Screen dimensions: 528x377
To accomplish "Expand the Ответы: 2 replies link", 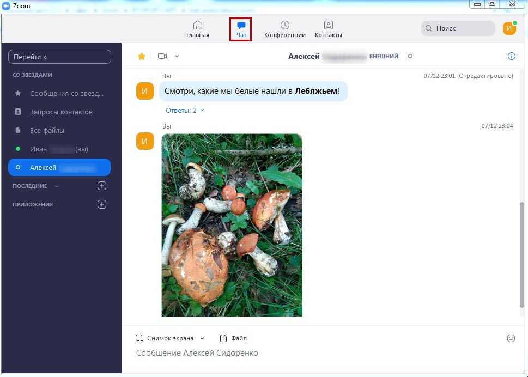I will [x=185, y=110].
